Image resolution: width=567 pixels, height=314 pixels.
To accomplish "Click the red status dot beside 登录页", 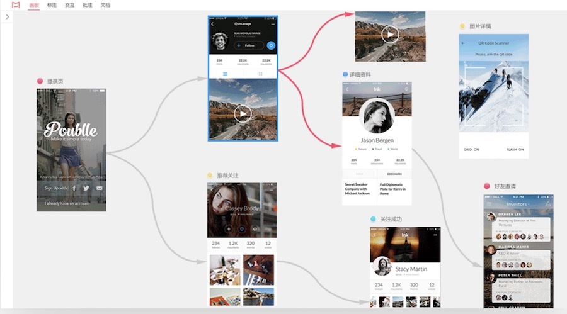I will [x=40, y=81].
